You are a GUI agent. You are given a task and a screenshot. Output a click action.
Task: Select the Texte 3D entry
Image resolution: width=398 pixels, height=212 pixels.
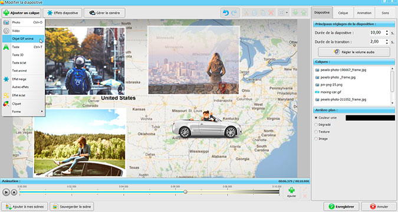point(24,55)
